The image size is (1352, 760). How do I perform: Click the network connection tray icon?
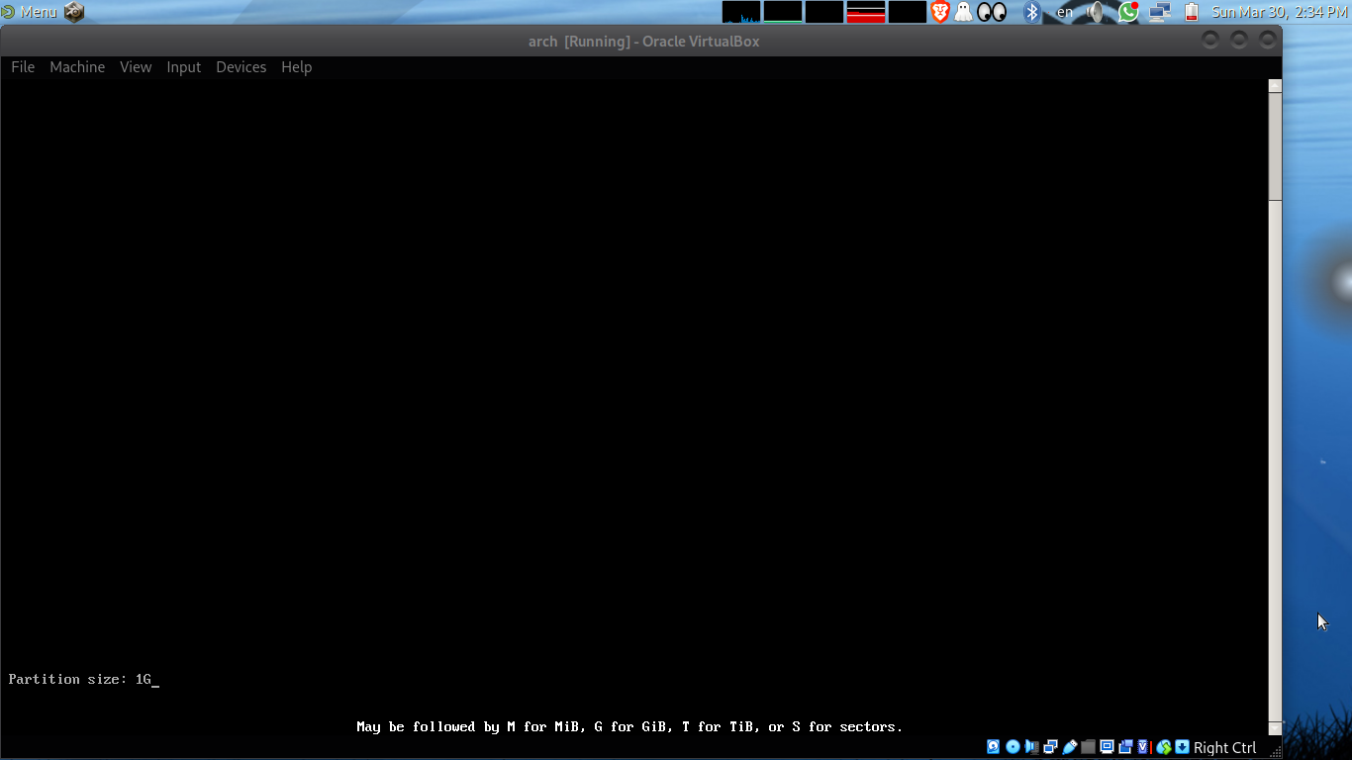[x=1160, y=12]
